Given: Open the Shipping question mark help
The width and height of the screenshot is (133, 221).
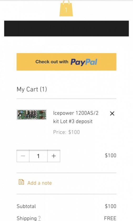Looking at the screenshot, I should [39, 218].
